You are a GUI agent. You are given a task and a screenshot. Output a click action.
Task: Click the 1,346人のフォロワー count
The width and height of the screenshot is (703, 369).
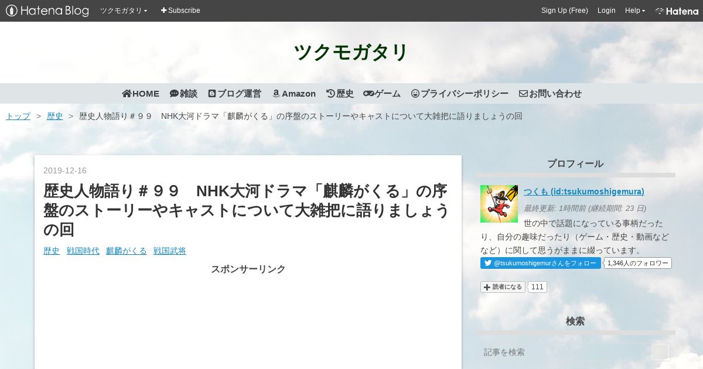tap(638, 264)
